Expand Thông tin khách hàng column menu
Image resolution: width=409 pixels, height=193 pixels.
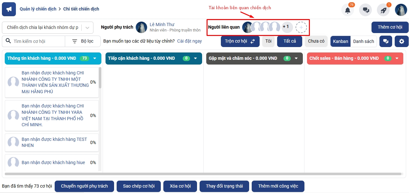95,58
